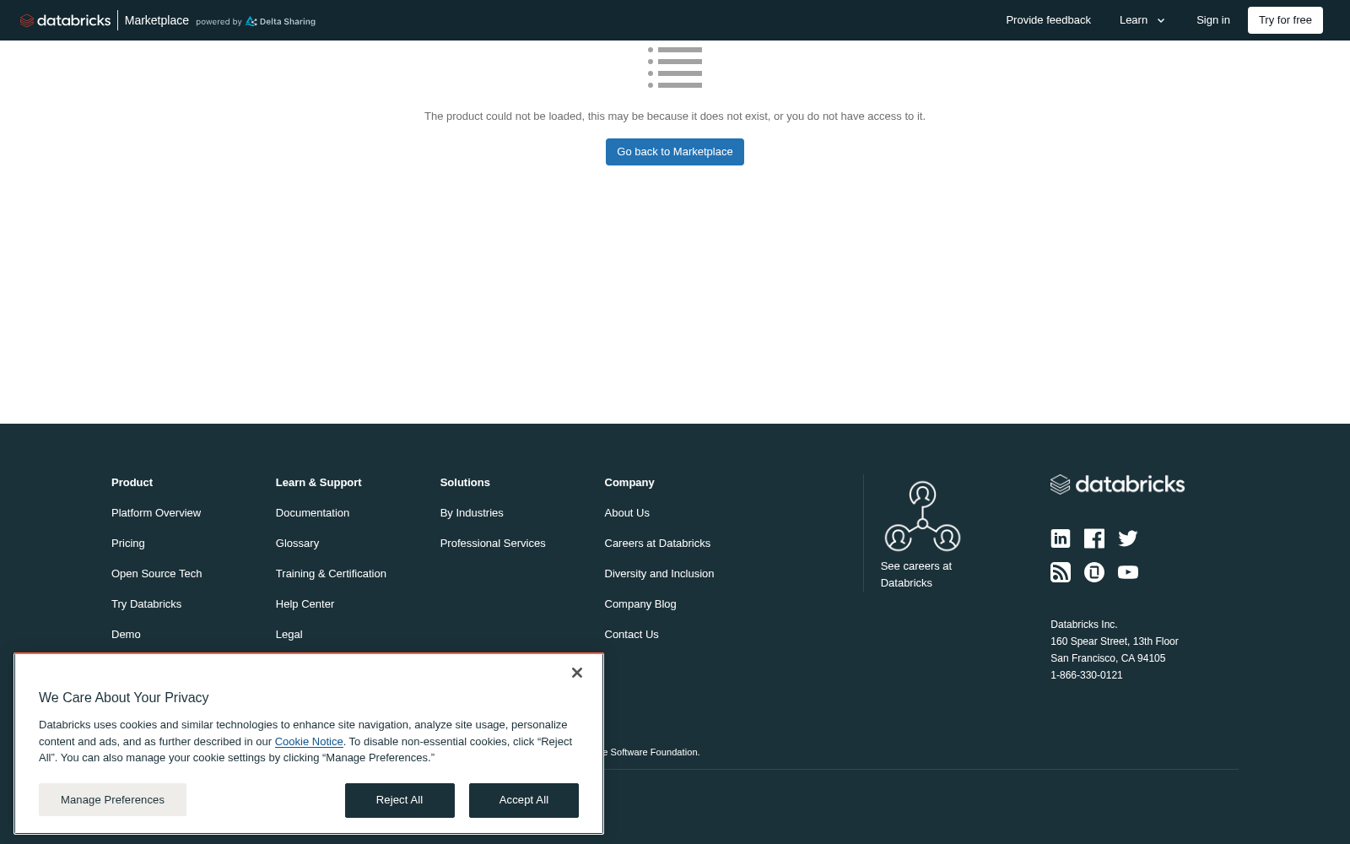
Task: Open Try Databricks footer link
Action: tap(147, 604)
